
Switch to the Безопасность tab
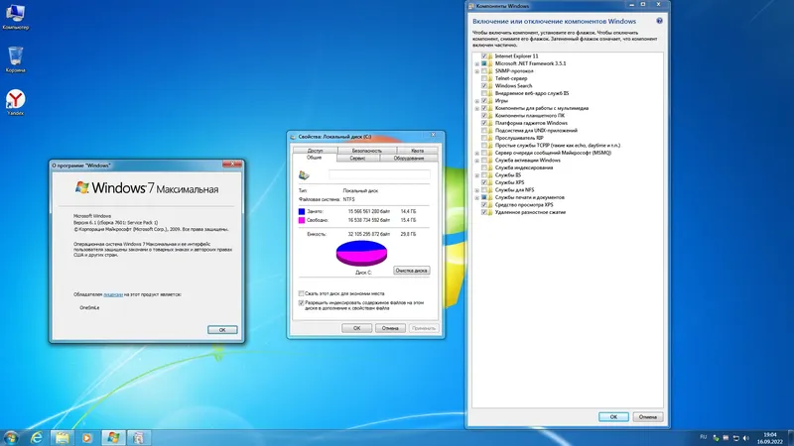366,151
